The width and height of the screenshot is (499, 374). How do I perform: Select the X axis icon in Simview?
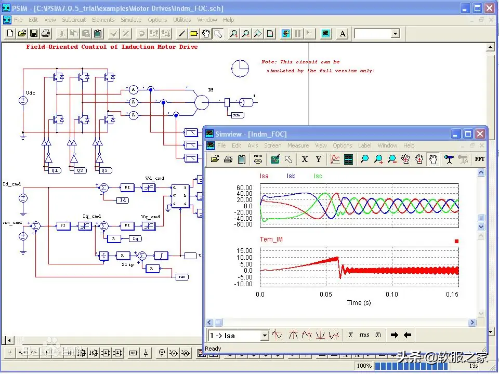[x=305, y=159]
